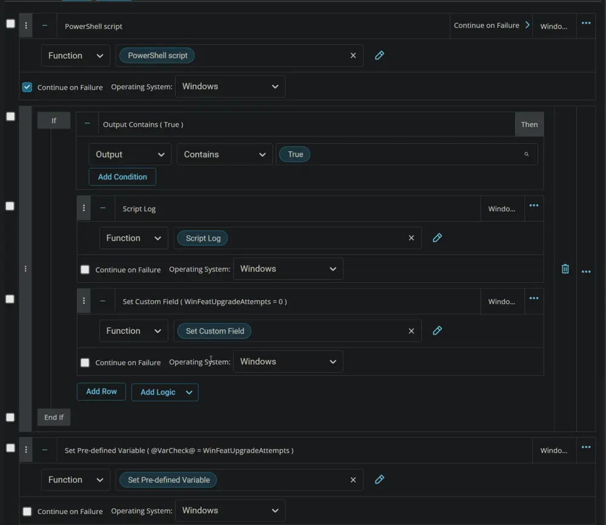Select the Script Log row checkbox
Screen dimensions: 606x525
(10, 206)
